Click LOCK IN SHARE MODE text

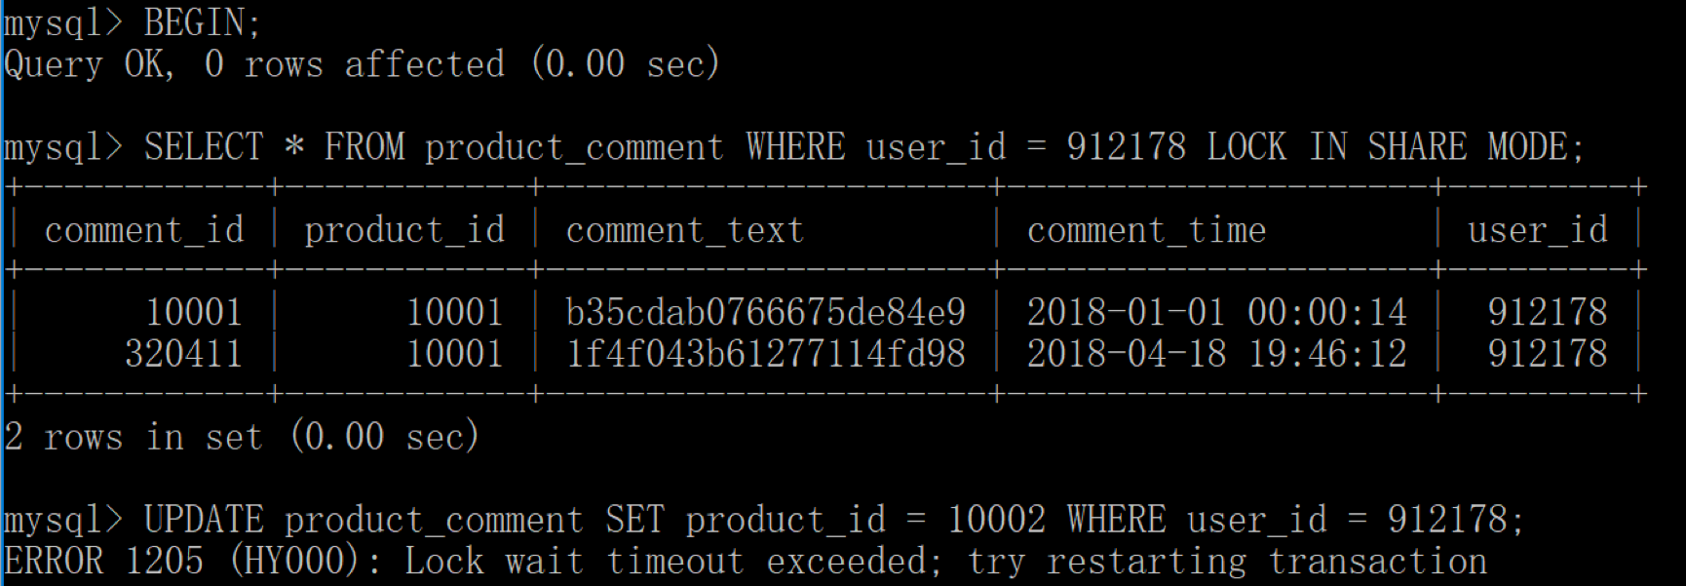pyautogui.click(x=1388, y=147)
